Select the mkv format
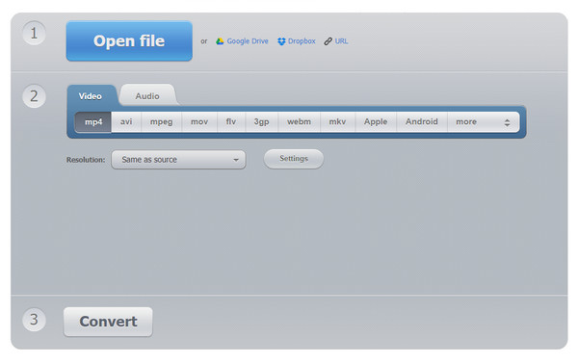This screenshot has height=364, width=578. coord(337,122)
